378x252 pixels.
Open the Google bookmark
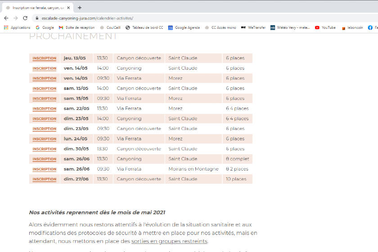point(45,27)
